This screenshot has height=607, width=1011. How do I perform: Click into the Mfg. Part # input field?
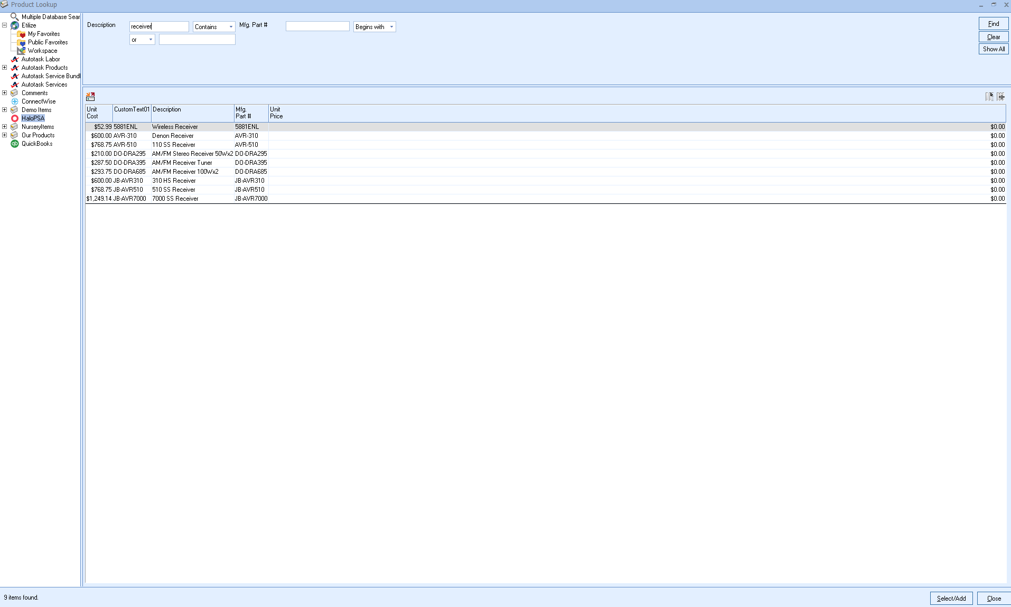click(x=317, y=26)
